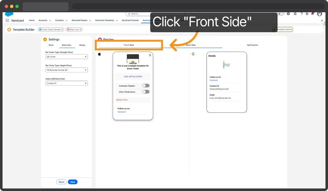Switch to the Style settings tab
Viewport: 328px width, 191px height.
coord(51,45)
